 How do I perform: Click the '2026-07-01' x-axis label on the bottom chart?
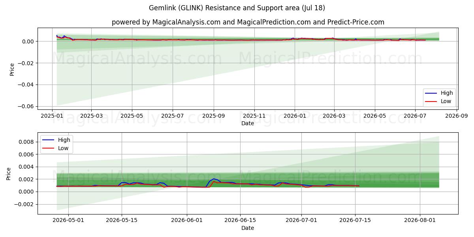302,221
